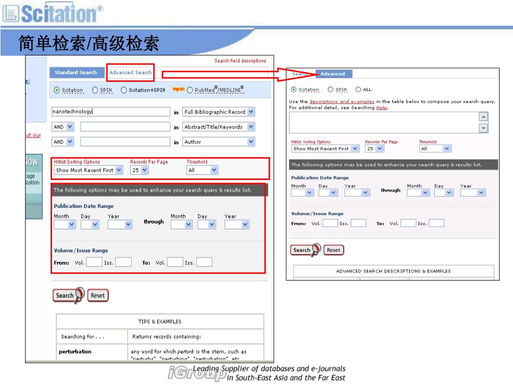Open the Searching Help link
The width and height of the screenshot is (513, 384).
[382, 108]
